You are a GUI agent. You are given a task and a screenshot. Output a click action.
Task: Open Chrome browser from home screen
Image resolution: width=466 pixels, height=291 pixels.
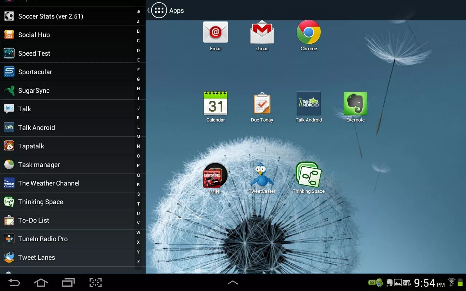[309, 36]
